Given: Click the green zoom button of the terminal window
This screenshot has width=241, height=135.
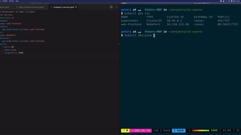Looking at the screenshot, I should click(126, 3).
